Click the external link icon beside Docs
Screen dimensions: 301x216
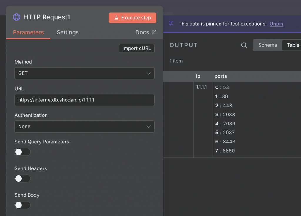[x=154, y=32]
